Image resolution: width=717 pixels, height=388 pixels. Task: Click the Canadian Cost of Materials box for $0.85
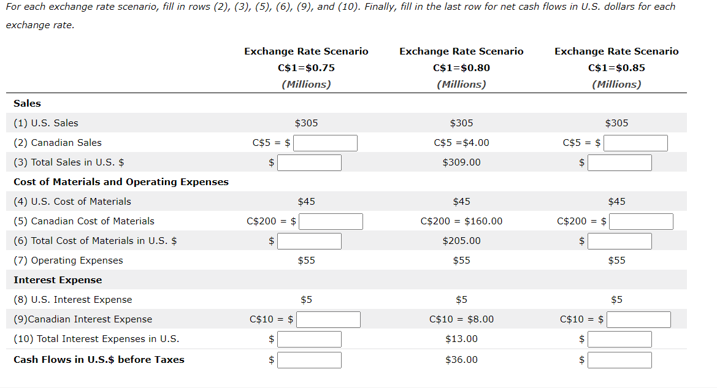[641, 221]
